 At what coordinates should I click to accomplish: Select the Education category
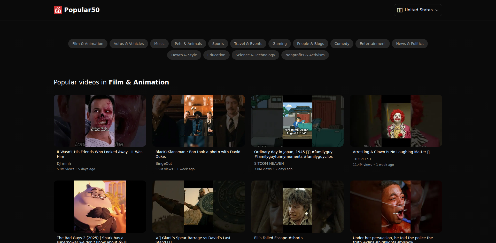216,55
